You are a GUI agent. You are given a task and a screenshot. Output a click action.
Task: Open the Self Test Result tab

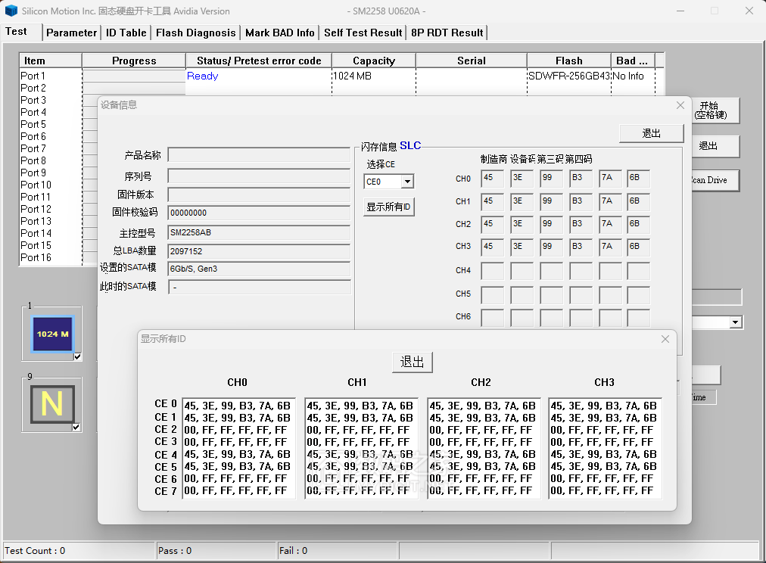pos(363,33)
